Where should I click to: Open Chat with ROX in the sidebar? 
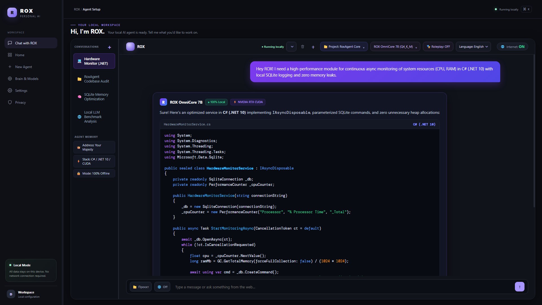[x=31, y=43]
